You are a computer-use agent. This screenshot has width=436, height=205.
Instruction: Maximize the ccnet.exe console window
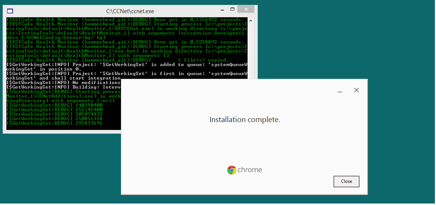[x=233, y=9]
